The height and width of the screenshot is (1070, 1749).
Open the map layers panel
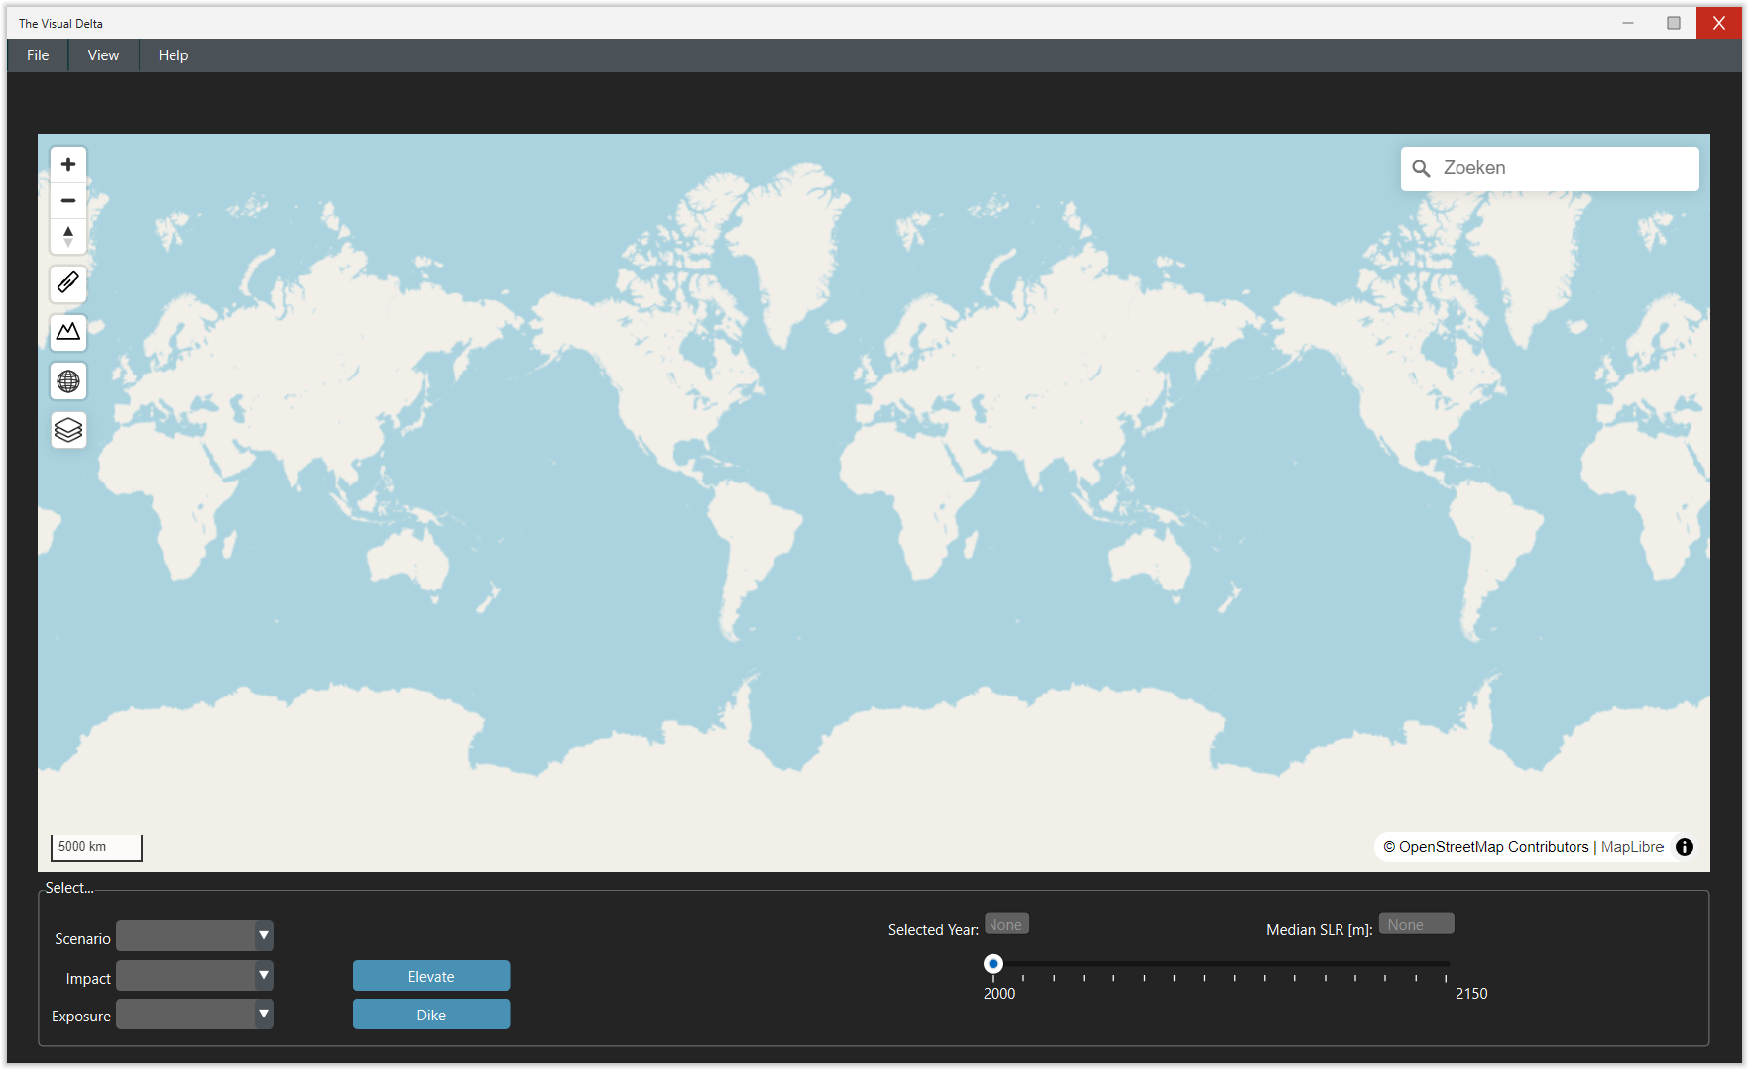tap(68, 429)
